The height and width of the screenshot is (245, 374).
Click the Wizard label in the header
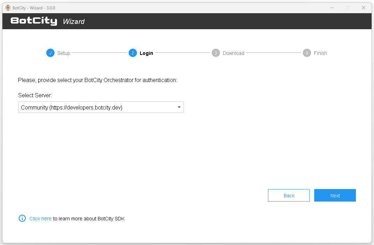tap(74, 21)
